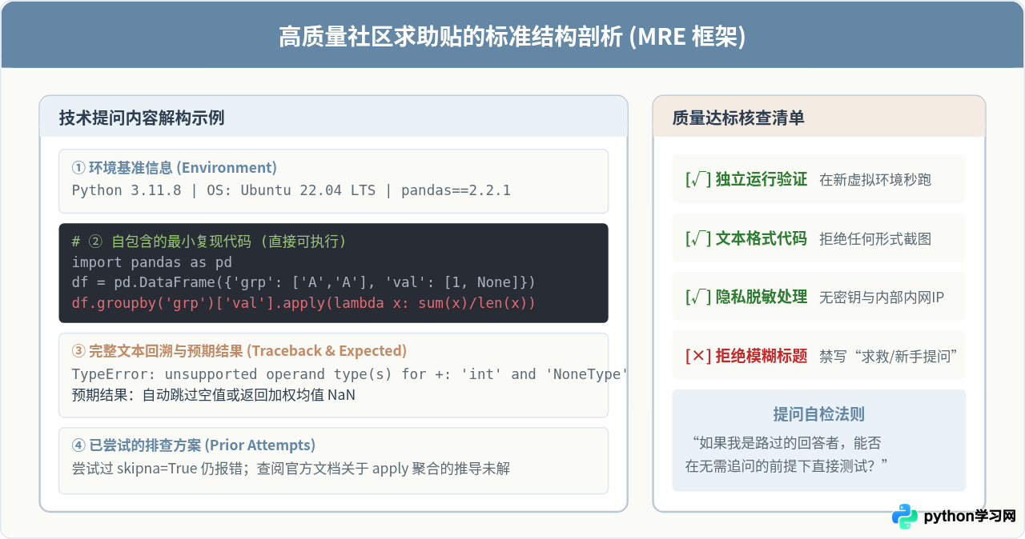Click the red 'df.groupby' code line
Viewport: 1025px width, 539px height.
coord(303,303)
